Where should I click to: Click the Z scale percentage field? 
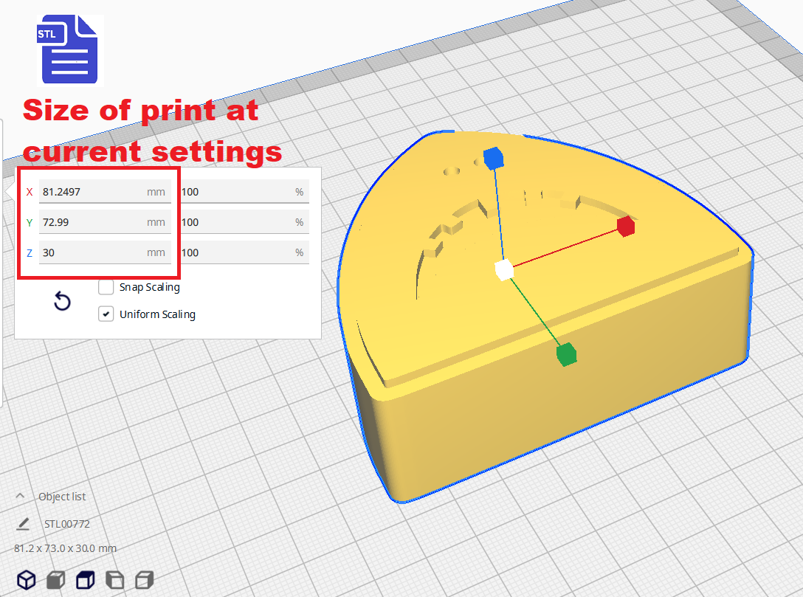pyautogui.click(x=235, y=252)
